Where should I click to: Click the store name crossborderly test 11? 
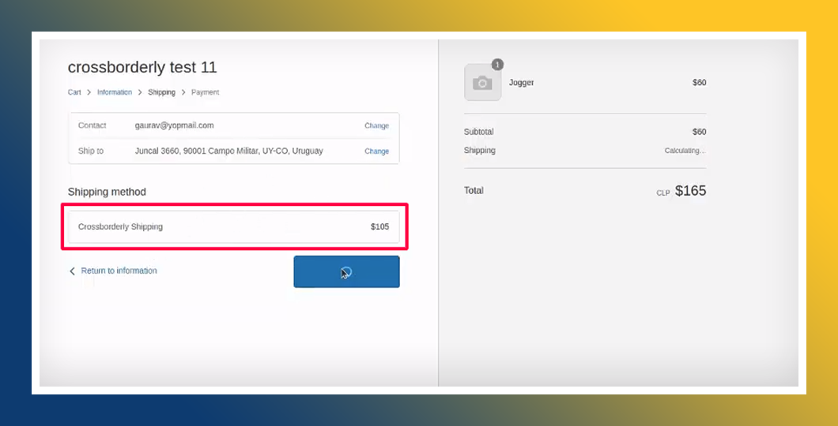[142, 68]
